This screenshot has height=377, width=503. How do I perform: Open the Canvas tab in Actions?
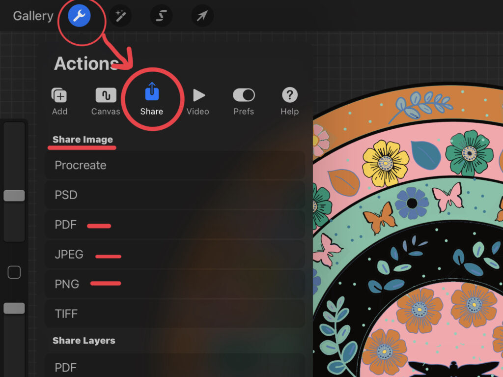(x=106, y=101)
